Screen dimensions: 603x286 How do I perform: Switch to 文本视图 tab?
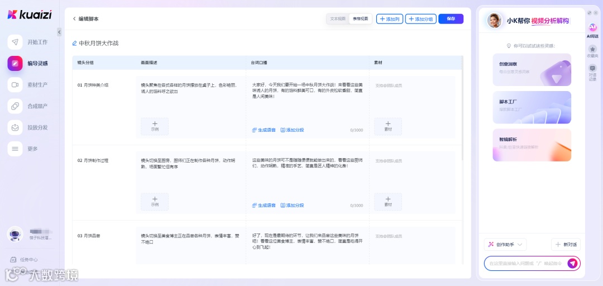click(x=338, y=19)
